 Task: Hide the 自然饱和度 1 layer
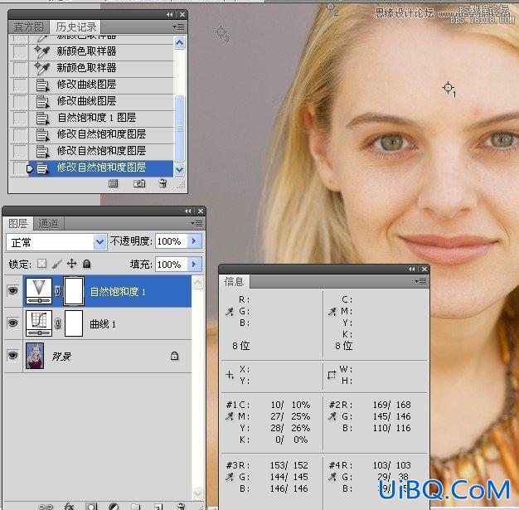tap(13, 291)
